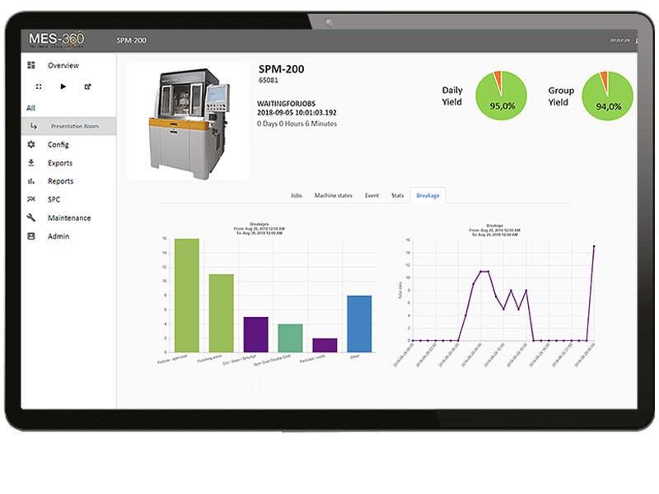Click the Exports download icon
Viewport: 659px width, 494px height.
point(31,163)
